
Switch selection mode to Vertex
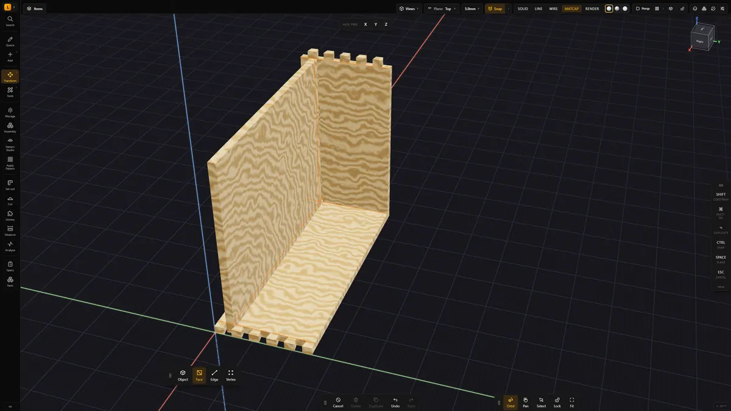[231, 375]
